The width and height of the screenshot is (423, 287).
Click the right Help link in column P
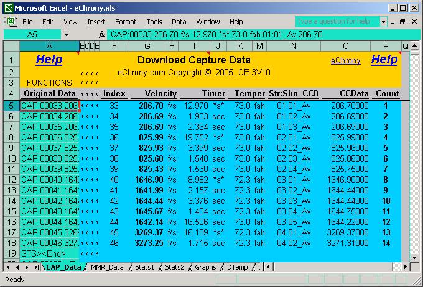384,59
